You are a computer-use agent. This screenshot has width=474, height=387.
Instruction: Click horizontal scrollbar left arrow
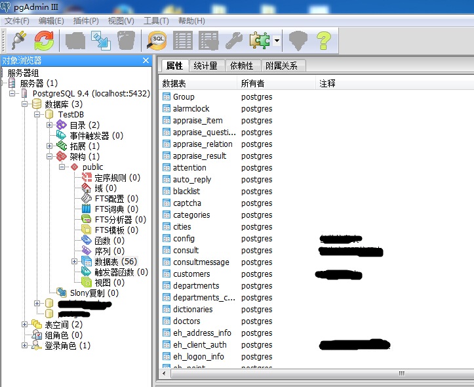pos(164,373)
